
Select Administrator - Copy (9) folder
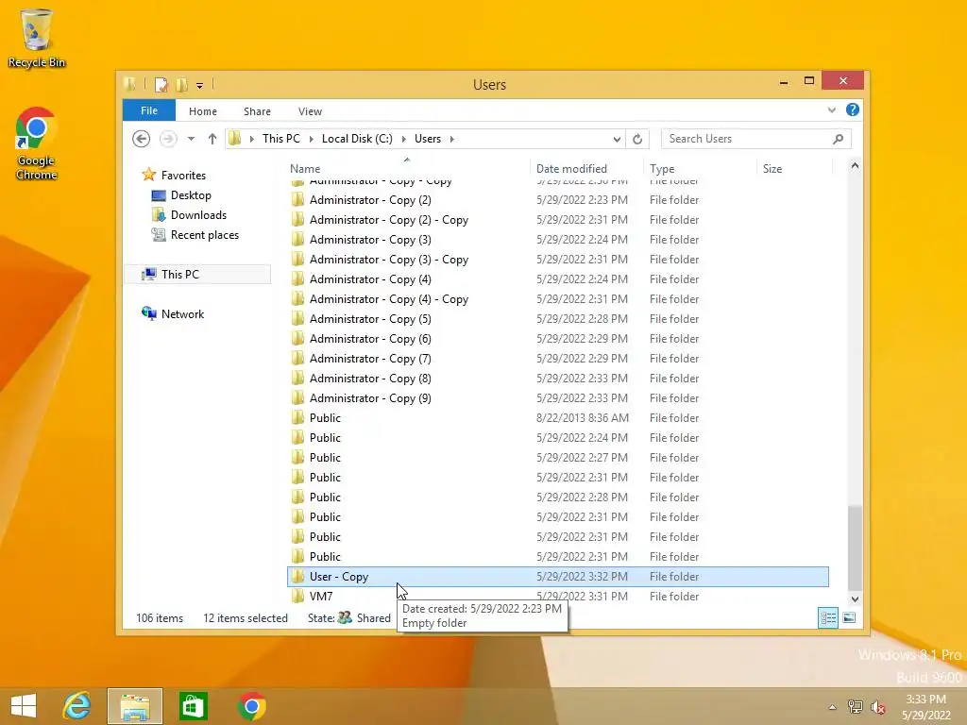[x=557, y=398]
